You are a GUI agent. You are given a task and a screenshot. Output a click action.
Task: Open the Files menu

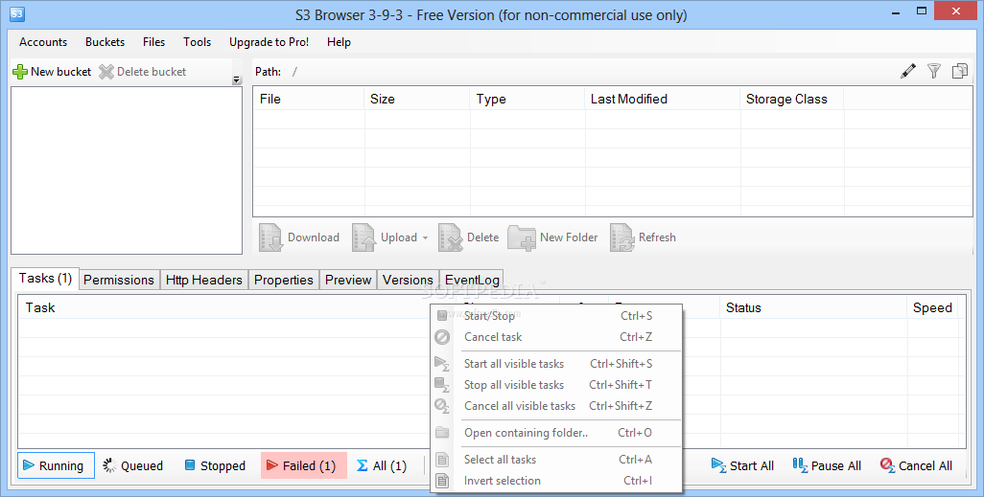click(x=153, y=42)
